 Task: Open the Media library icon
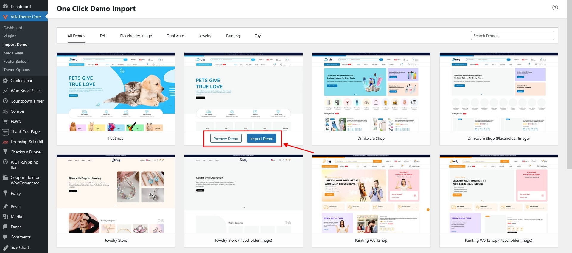coord(5,217)
